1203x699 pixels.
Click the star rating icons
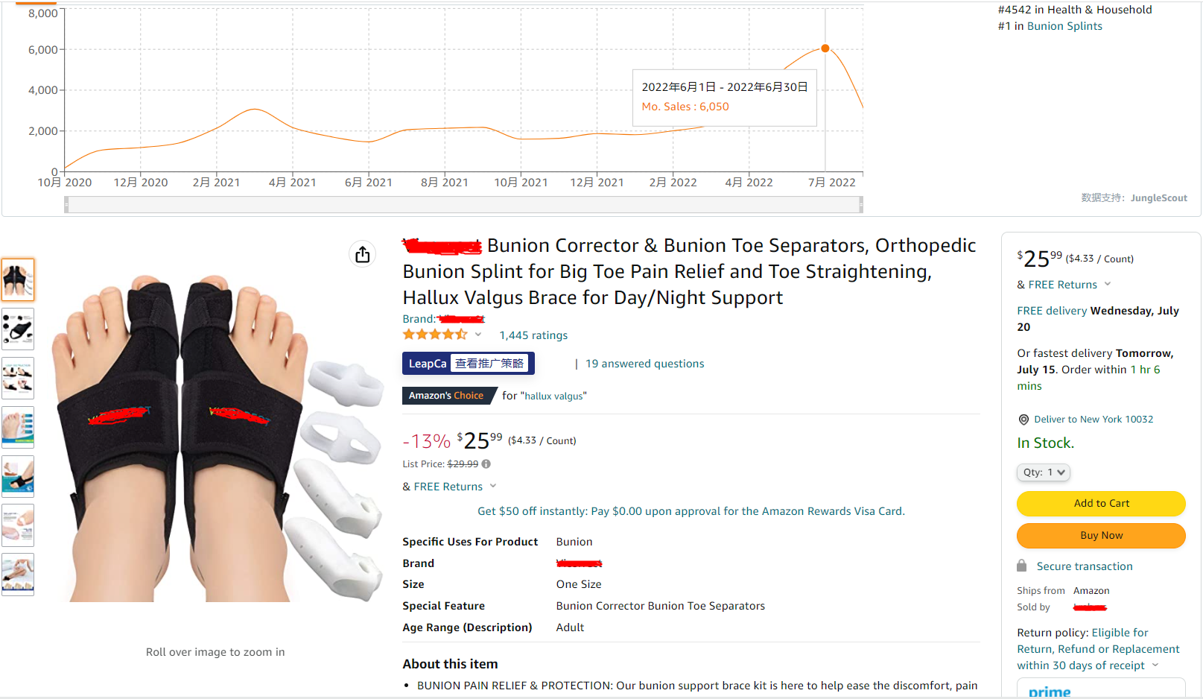pyautogui.click(x=435, y=335)
